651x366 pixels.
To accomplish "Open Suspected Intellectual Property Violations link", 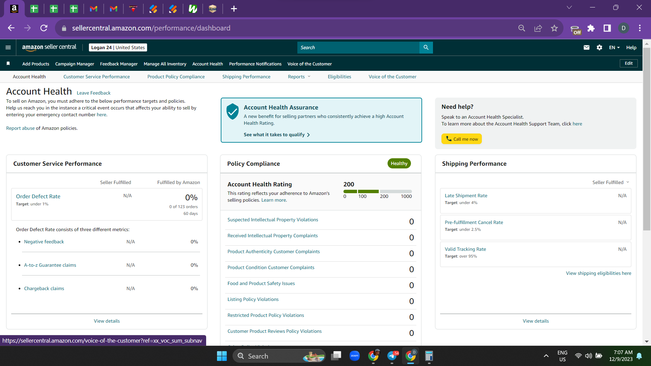I will tap(273, 220).
